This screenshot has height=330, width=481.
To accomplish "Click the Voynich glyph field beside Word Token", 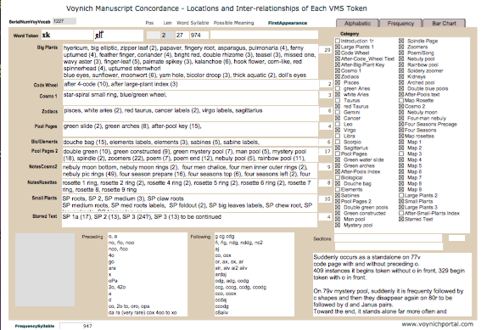I will (x=119, y=35).
